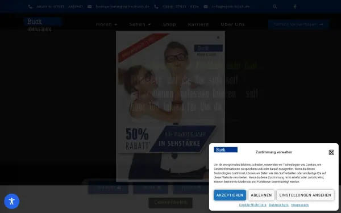Open the Cookie-Richtlinie link
The width and height of the screenshot is (341, 213).
[x=253, y=205]
